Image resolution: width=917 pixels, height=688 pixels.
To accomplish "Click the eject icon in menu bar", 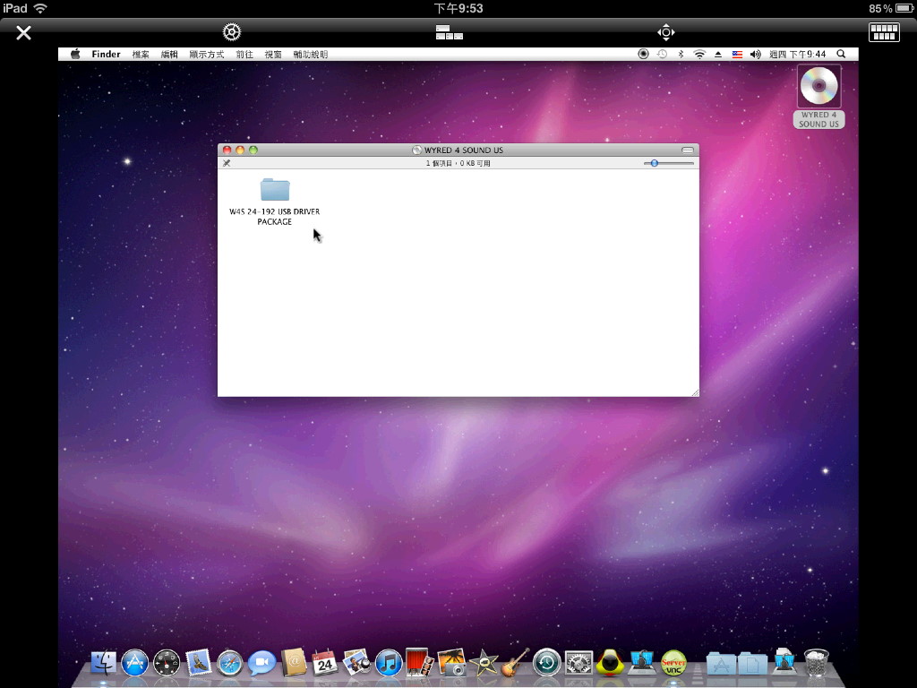I will coord(718,55).
